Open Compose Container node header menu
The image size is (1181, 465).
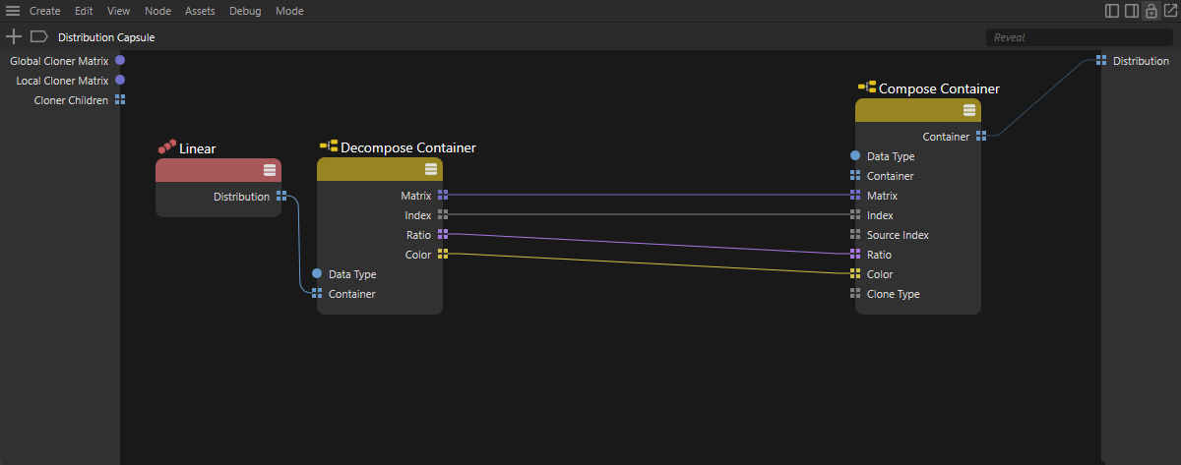pyautogui.click(x=969, y=110)
